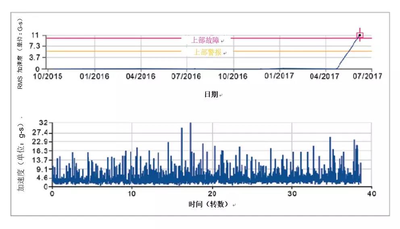Select the 20 tick on the revolutions axis
The width and height of the screenshot is (400, 229).
click(212, 194)
